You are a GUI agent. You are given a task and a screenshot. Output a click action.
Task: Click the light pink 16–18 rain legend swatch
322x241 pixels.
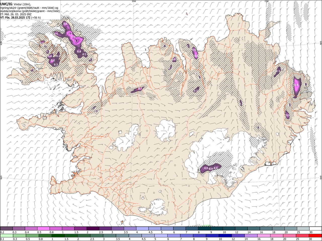pyautogui.click(x=263, y=235)
